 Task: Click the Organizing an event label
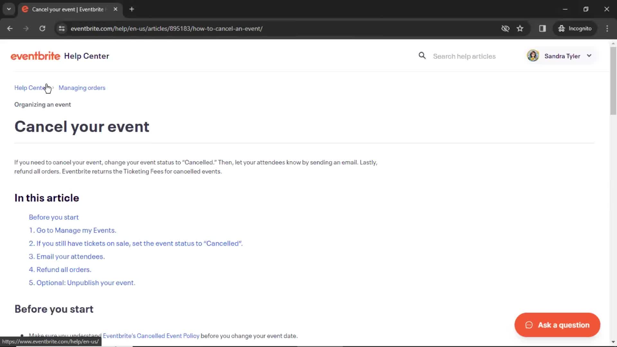coord(42,105)
